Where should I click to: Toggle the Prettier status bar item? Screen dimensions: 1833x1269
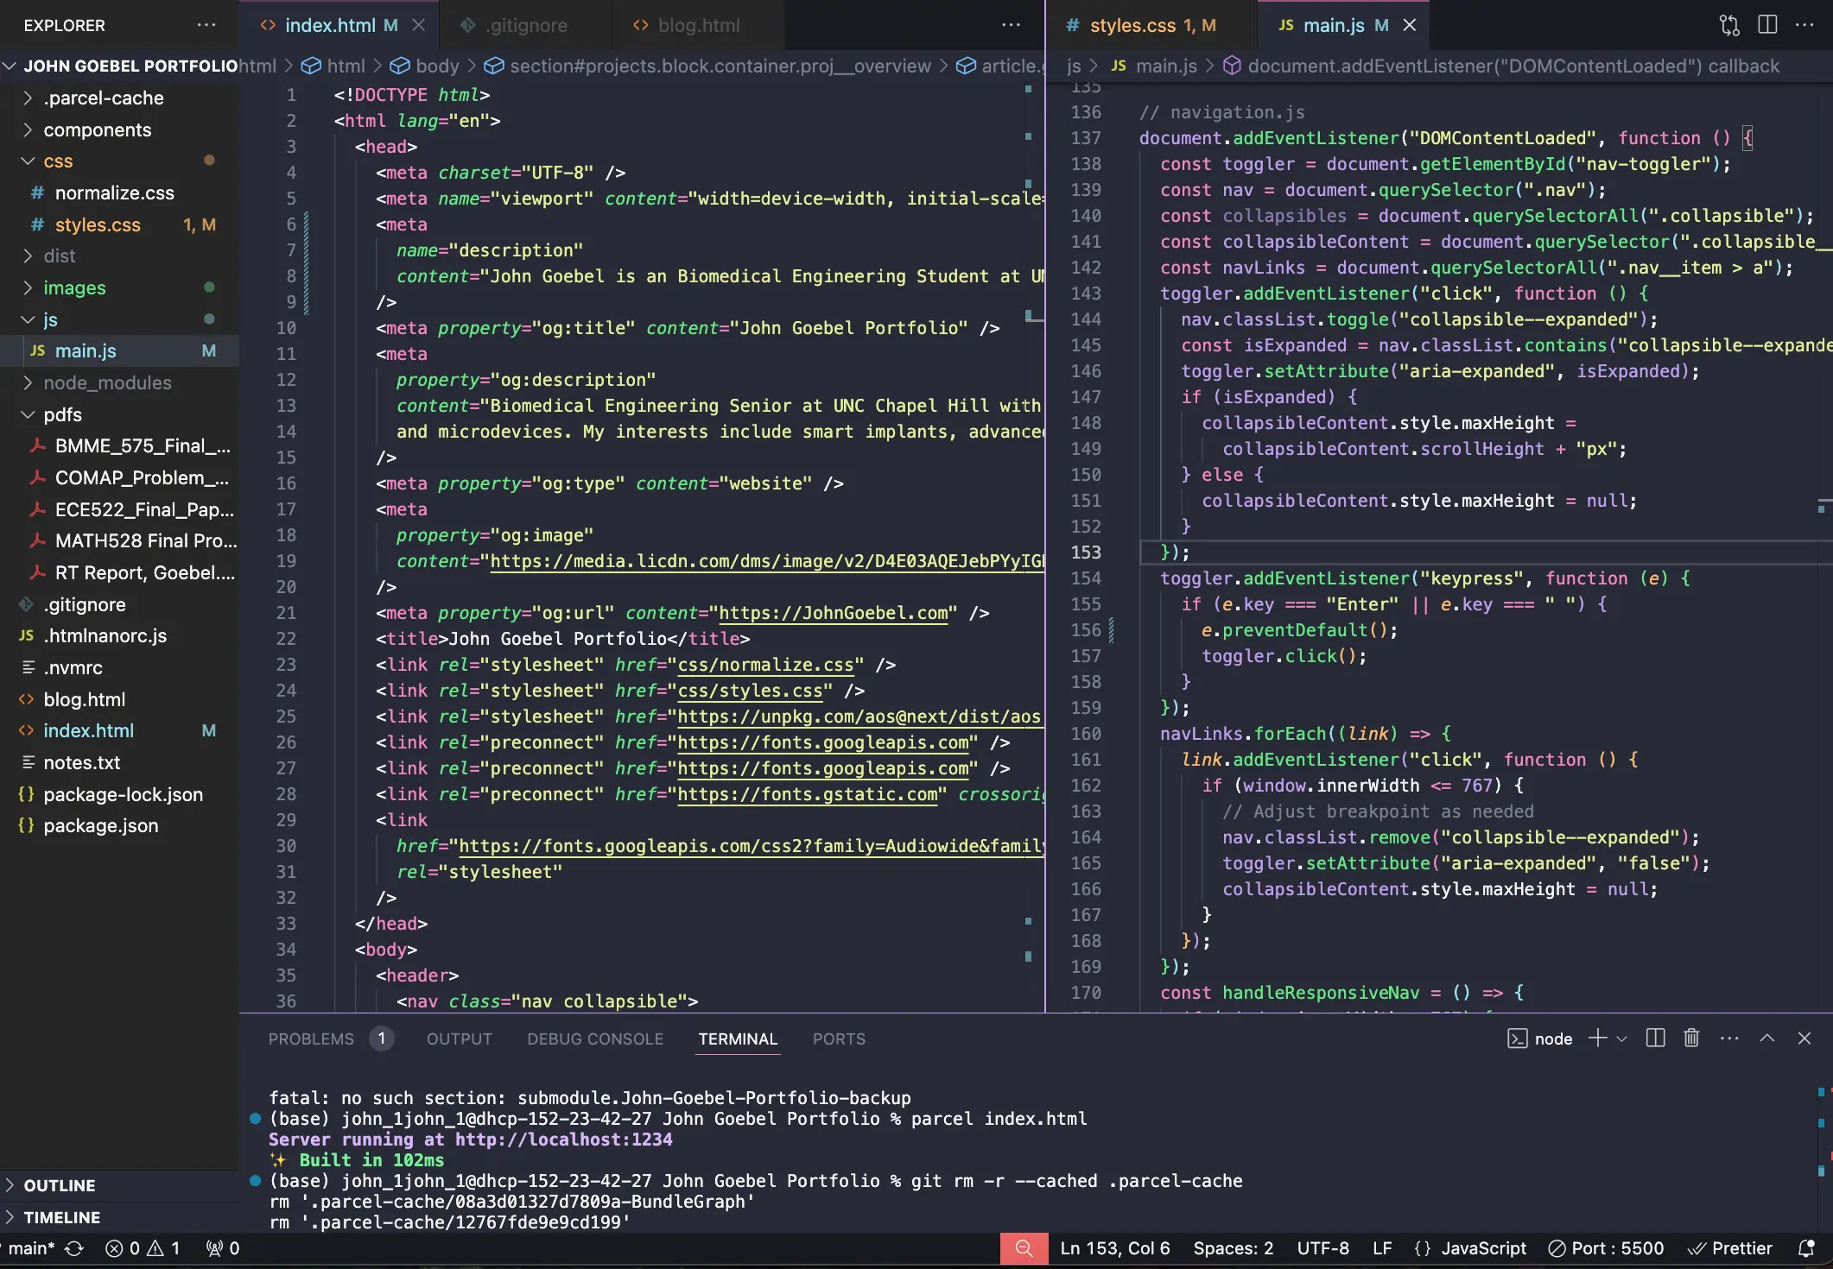1731,1248
